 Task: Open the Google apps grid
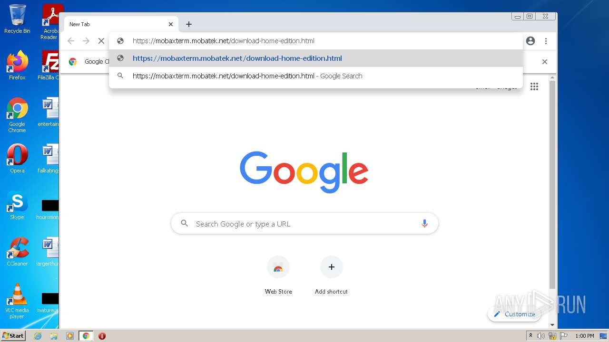534,86
